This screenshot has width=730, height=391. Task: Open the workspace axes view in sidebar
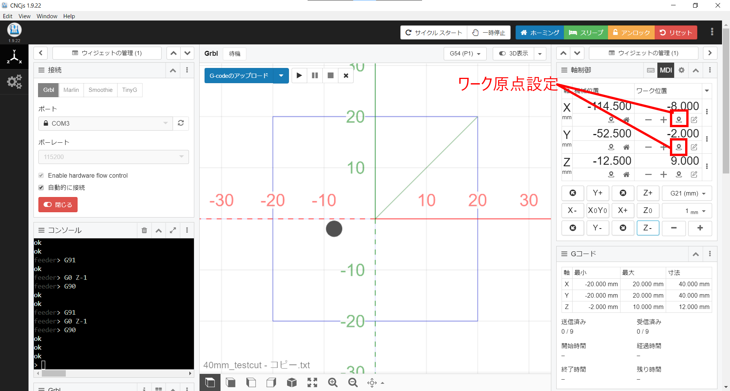click(x=14, y=57)
